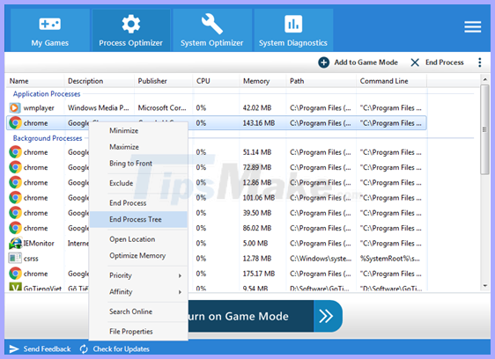Select the wmplayer process name
Image resolution: width=495 pixels, height=359 pixels.
coord(39,108)
